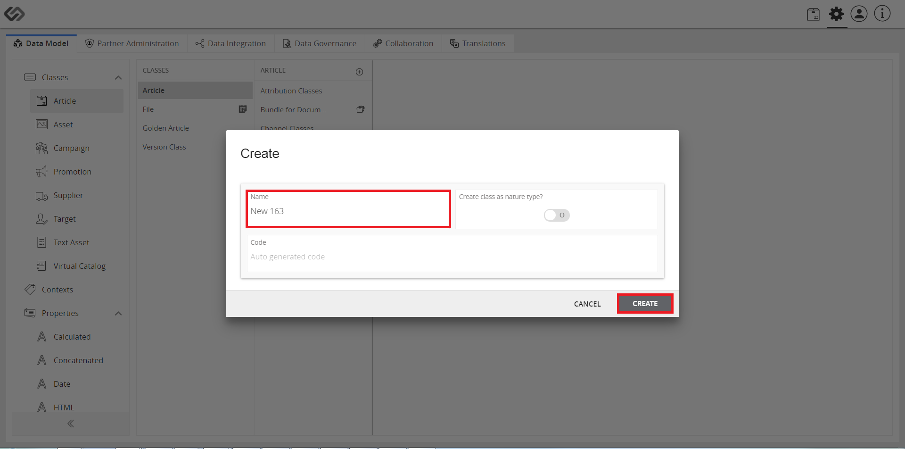Collapse the Properties section chevron
Image resolution: width=905 pixels, height=449 pixels.
click(x=118, y=313)
